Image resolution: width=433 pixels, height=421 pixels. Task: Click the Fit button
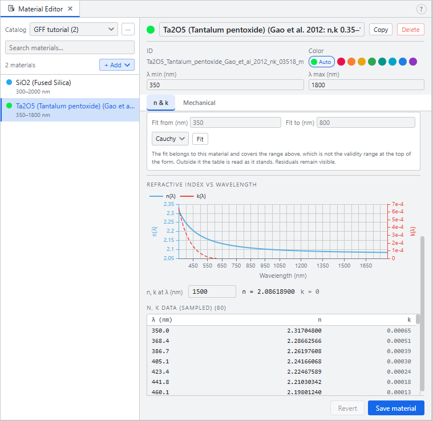(200, 139)
